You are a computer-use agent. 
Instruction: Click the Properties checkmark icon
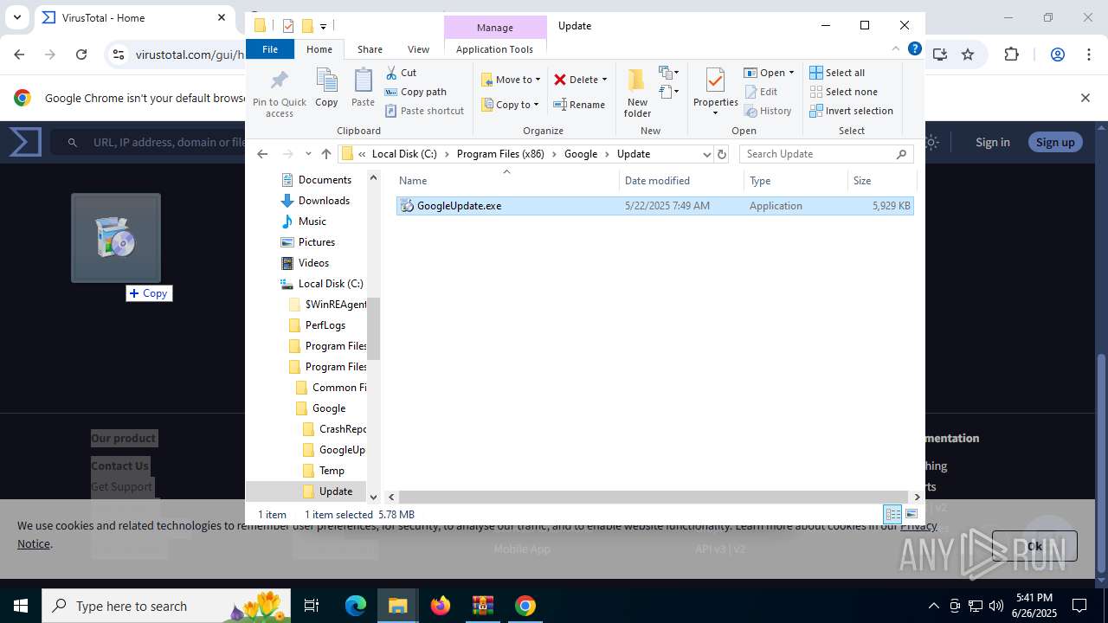pyautogui.click(x=715, y=80)
